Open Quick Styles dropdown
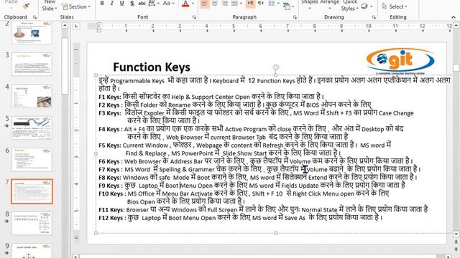Viewport: 460px width, 258px height. pyautogui.click(x=350, y=6)
